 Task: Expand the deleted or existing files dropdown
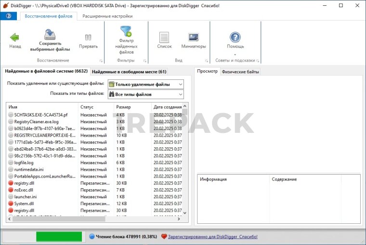(x=145, y=84)
